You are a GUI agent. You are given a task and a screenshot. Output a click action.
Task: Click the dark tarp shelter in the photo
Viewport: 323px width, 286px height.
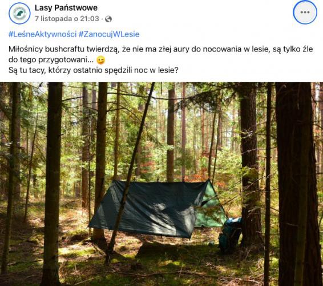pos(144,209)
